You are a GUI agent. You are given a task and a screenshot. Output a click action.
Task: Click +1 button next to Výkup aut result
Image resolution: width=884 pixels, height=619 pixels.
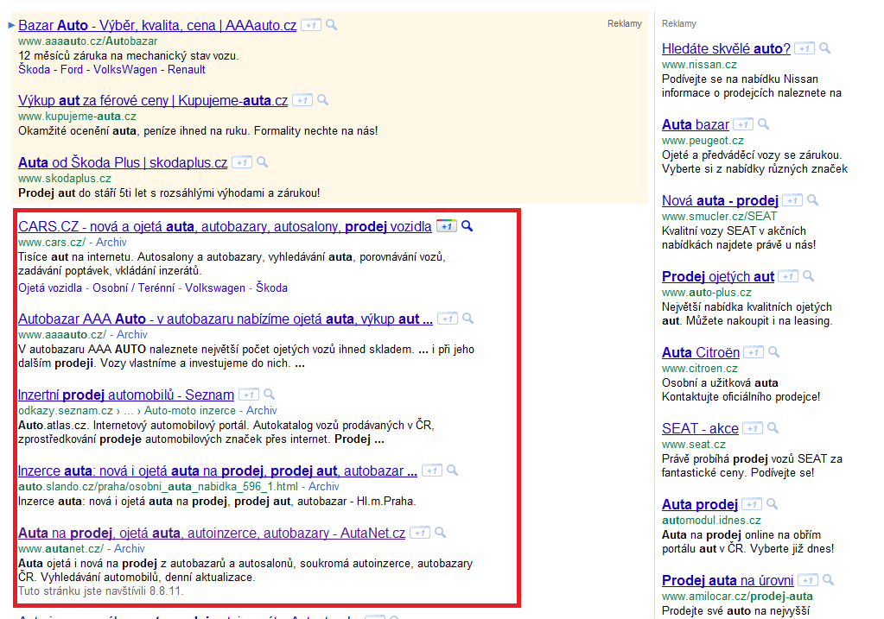click(302, 100)
